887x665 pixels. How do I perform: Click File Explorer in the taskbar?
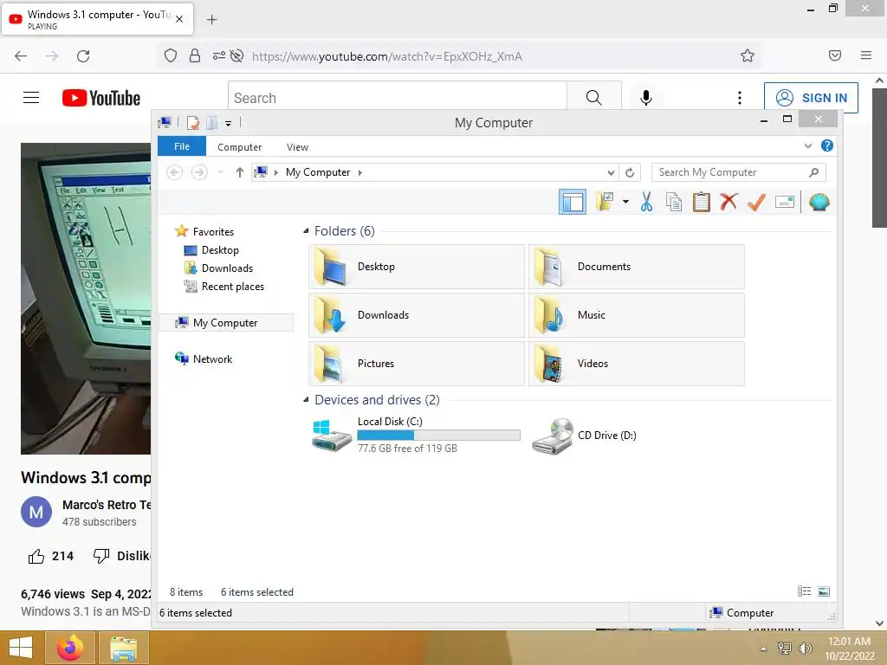123,648
